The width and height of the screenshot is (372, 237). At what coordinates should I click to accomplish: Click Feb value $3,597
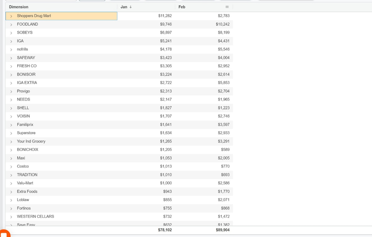pos(224,125)
